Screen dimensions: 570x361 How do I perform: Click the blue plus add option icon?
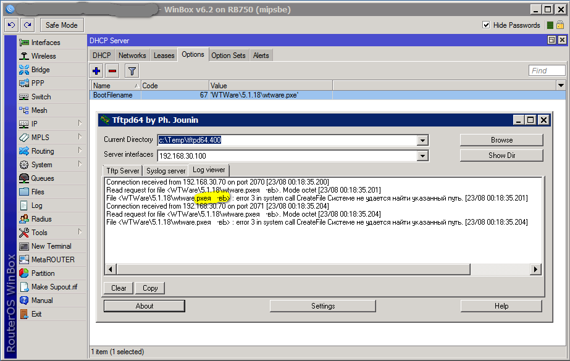[x=96, y=70]
